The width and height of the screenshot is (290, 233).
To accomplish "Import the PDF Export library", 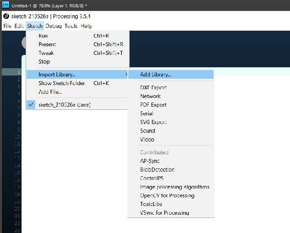I will [x=171, y=105].
